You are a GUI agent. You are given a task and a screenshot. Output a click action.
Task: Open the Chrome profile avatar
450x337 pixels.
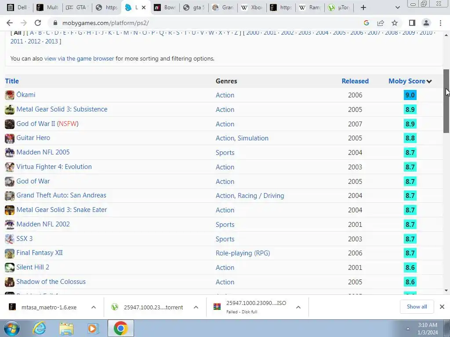[x=426, y=23]
